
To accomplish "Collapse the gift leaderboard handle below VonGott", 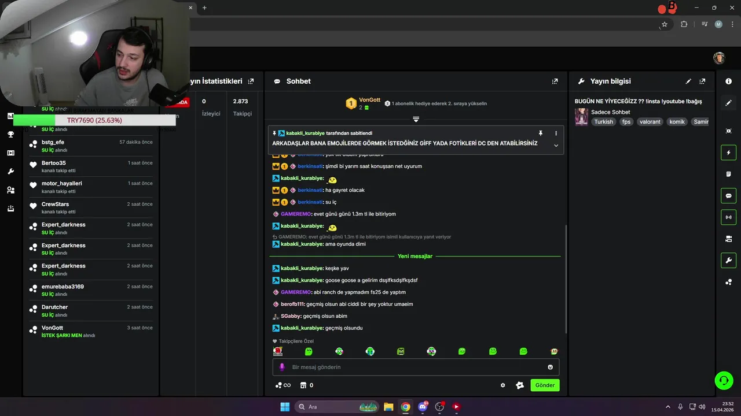I will coord(416,119).
